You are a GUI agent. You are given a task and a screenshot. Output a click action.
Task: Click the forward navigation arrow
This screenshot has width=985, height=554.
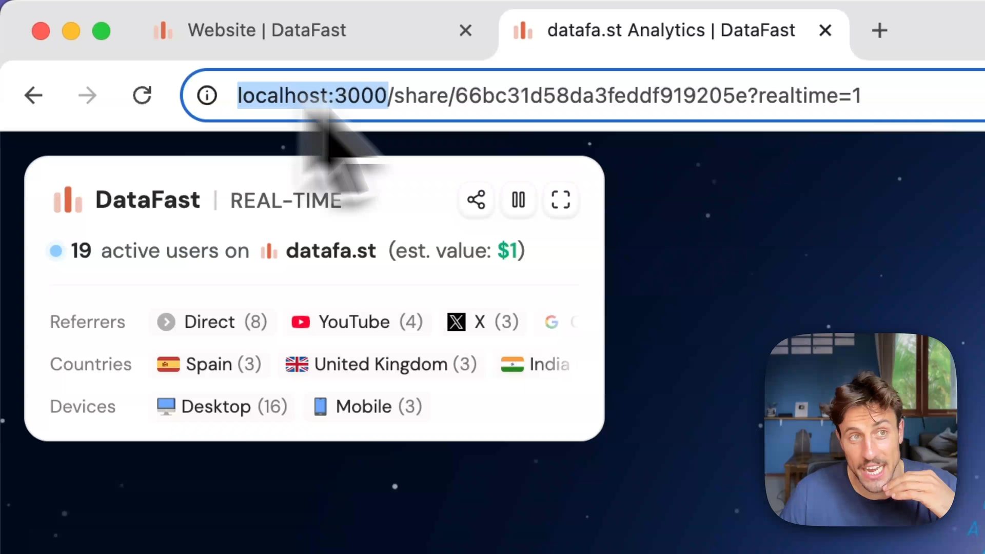pos(88,95)
